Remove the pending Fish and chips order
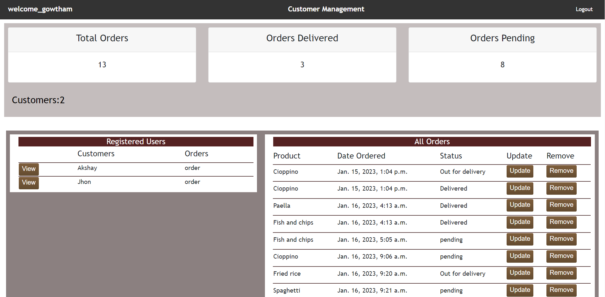This screenshot has height=297, width=605. coord(561,239)
